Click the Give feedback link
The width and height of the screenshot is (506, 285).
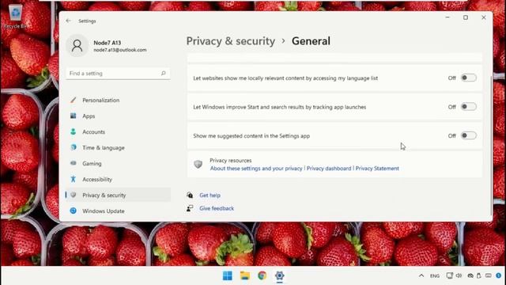[x=217, y=208]
